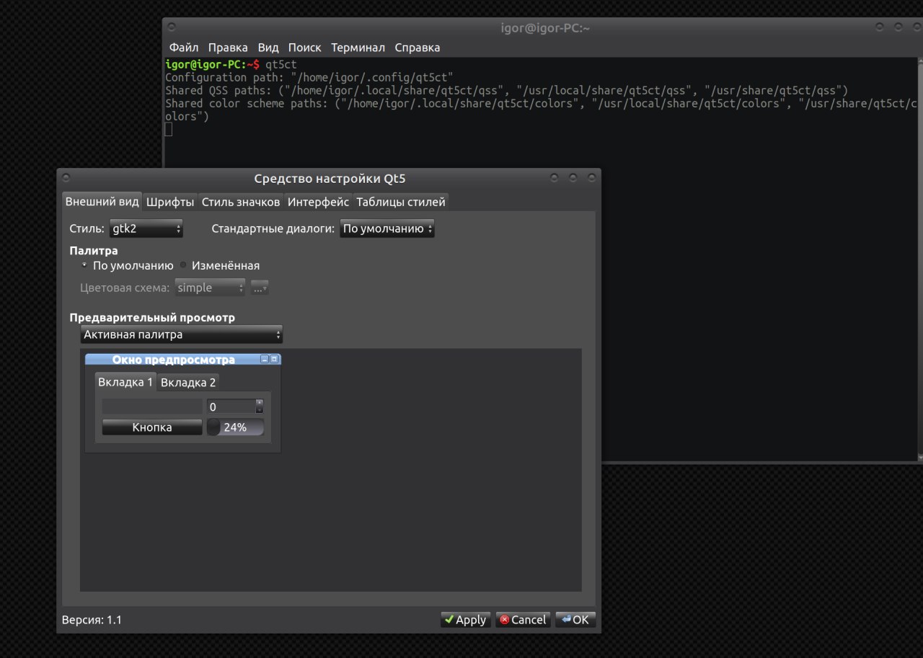923x658 pixels.
Task: Switch to the Внешний вид tab
Action: point(102,202)
